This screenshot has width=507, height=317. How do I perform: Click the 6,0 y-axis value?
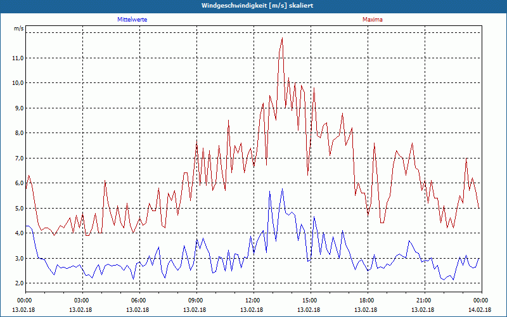tap(20, 183)
